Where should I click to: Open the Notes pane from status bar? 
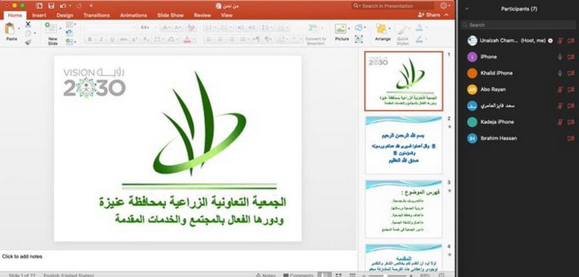266,275
